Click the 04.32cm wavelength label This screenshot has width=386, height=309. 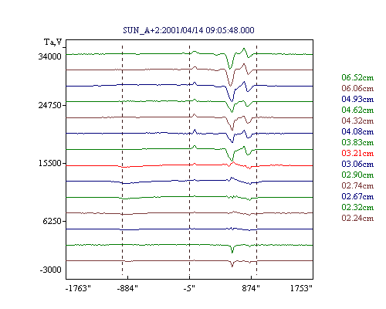(357, 121)
